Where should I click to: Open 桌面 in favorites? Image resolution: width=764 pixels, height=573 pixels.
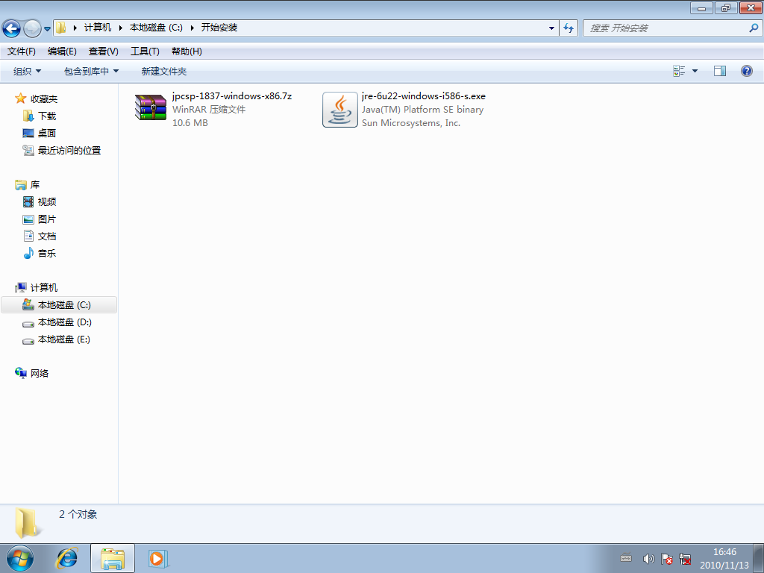pyautogui.click(x=47, y=133)
